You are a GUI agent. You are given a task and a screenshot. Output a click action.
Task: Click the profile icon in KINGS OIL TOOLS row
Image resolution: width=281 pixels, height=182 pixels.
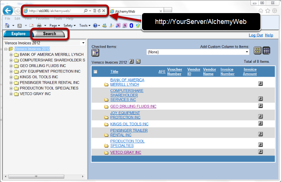(260, 123)
